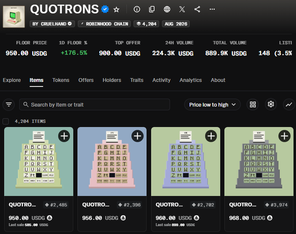Switch to the Explore tab
The height and width of the screenshot is (234, 296).
[12, 80]
